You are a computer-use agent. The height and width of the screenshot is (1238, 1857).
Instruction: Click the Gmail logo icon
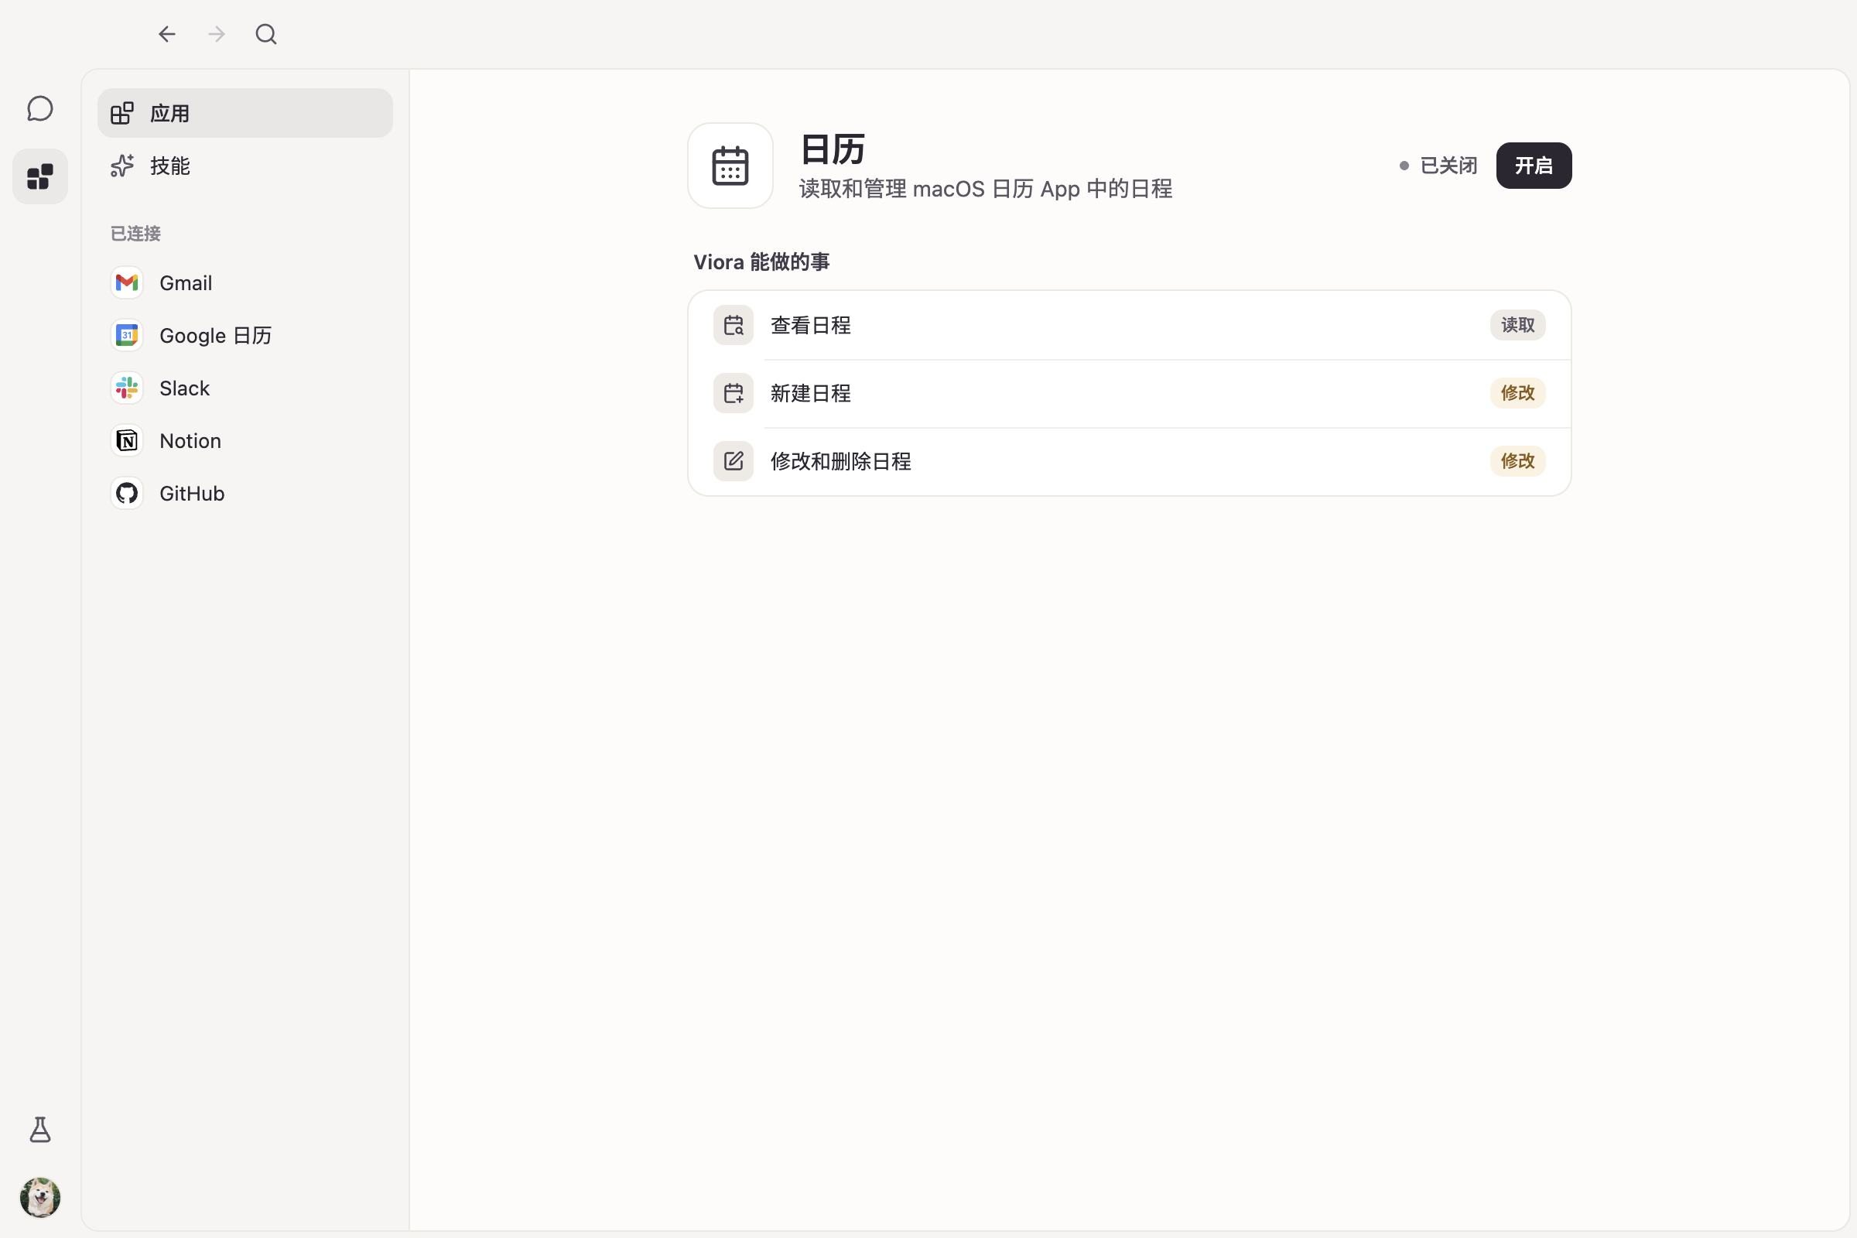pos(127,282)
